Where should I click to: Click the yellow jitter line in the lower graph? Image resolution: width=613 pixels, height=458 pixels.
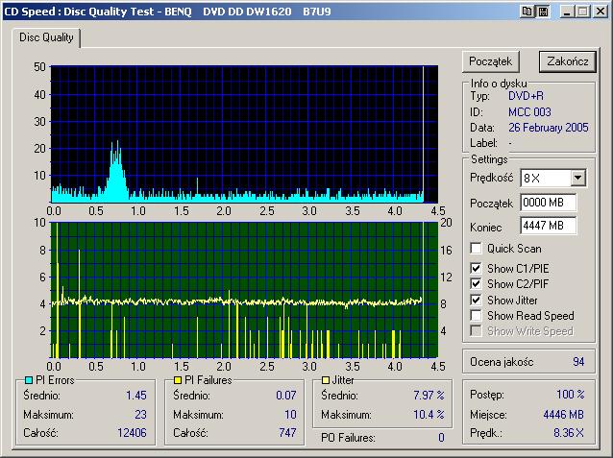click(236, 301)
